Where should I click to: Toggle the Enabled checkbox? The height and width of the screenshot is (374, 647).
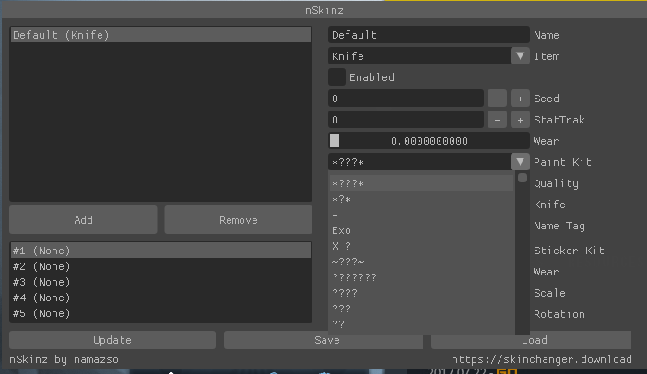coord(336,77)
